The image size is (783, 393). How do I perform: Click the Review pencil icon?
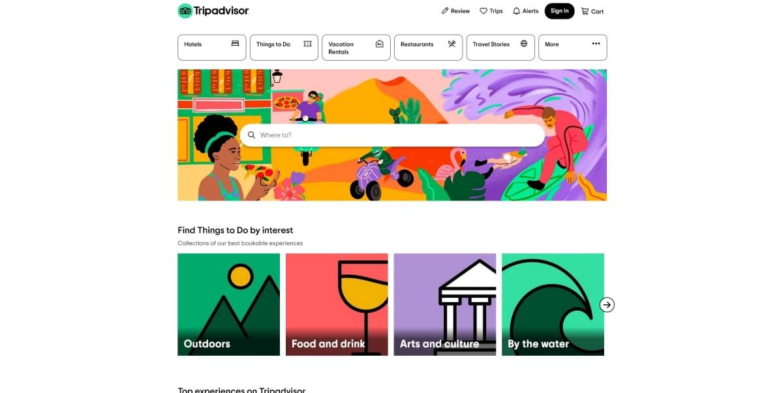pyautogui.click(x=445, y=11)
